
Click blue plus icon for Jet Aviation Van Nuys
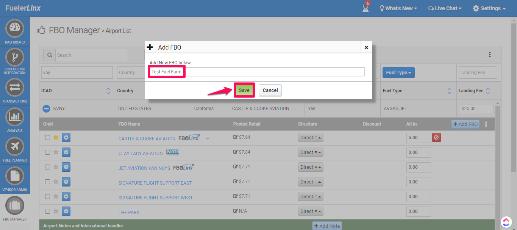pos(66,167)
